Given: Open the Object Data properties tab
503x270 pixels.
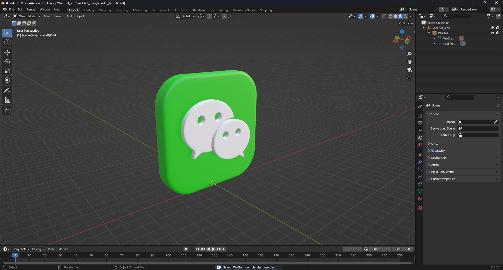Looking at the screenshot, I should click(x=420, y=191).
